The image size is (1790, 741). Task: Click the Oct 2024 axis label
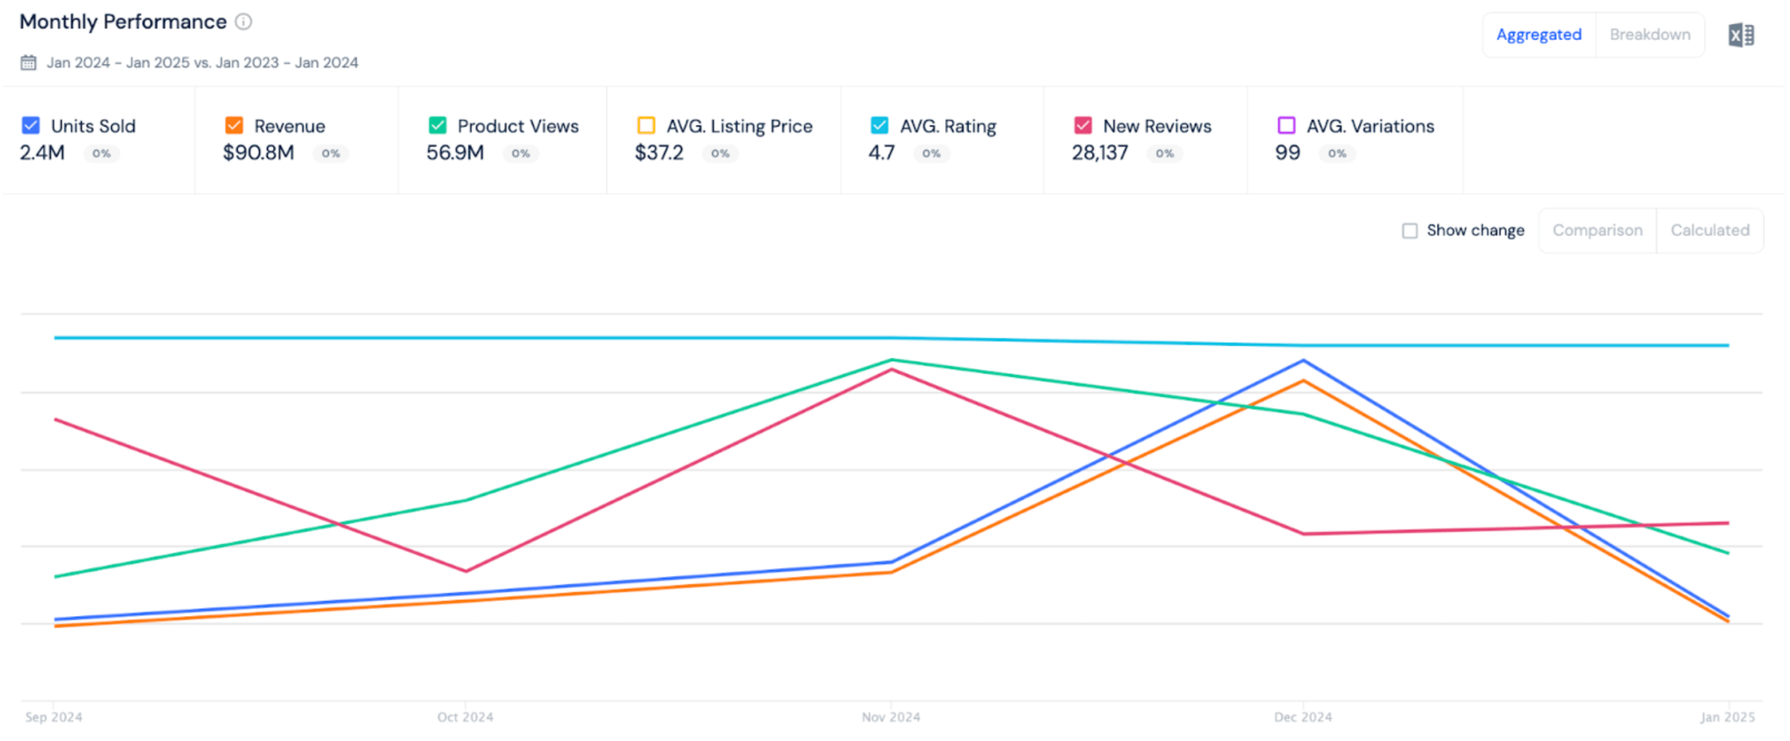point(465,717)
